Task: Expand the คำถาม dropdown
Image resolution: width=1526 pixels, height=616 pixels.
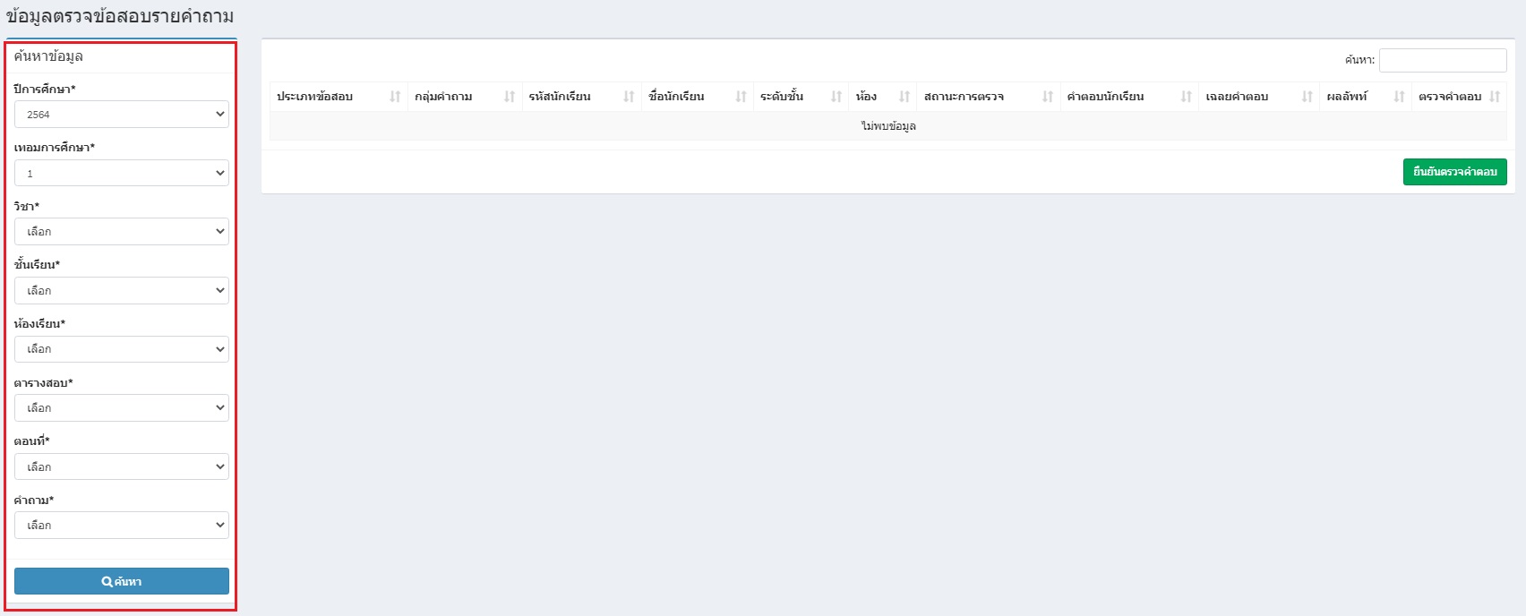Action: click(122, 526)
